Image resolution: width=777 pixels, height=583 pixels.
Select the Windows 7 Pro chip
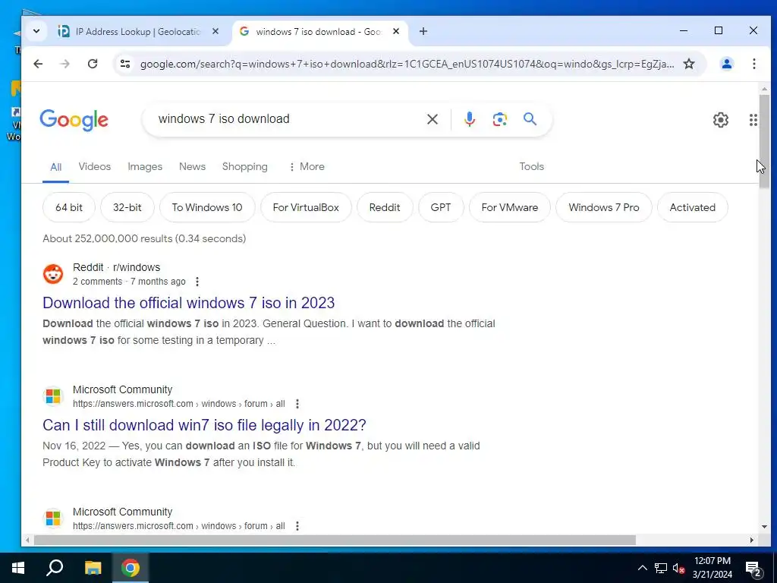pos(603,207)
